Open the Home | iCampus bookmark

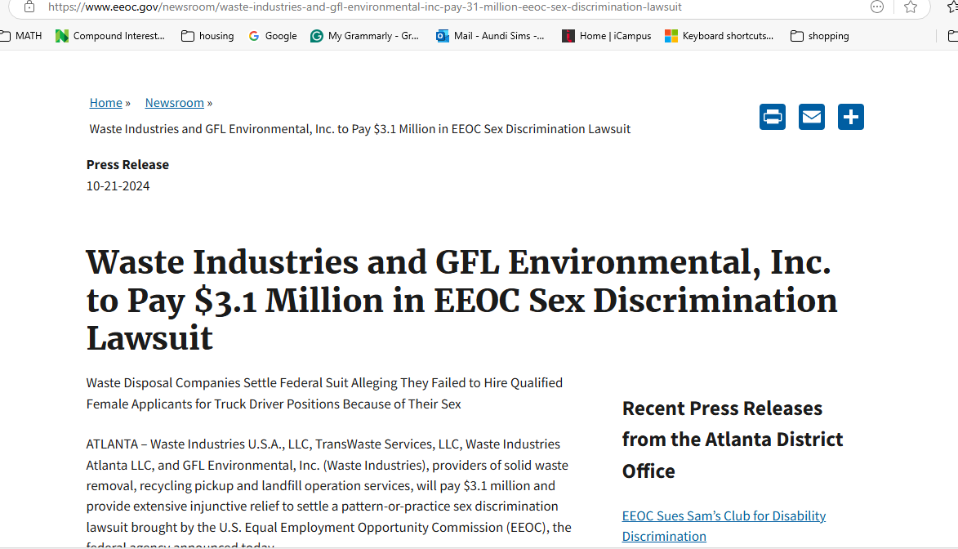pyautogui.click(x=607, y=36)
